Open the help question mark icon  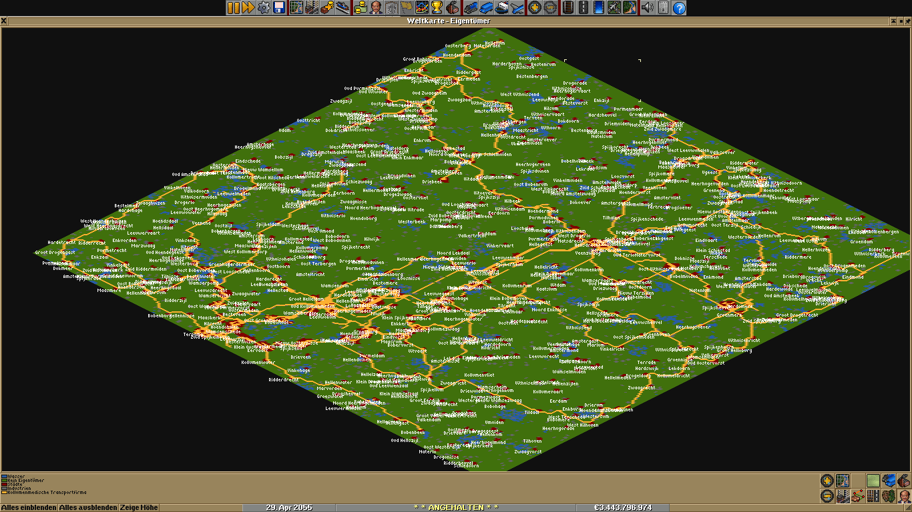point(679,8)
